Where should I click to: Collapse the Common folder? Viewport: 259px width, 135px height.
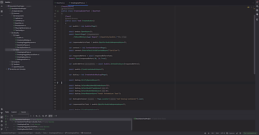(x=10, y=13)
